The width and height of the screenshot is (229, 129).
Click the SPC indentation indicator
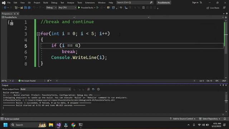click(217, 81)
